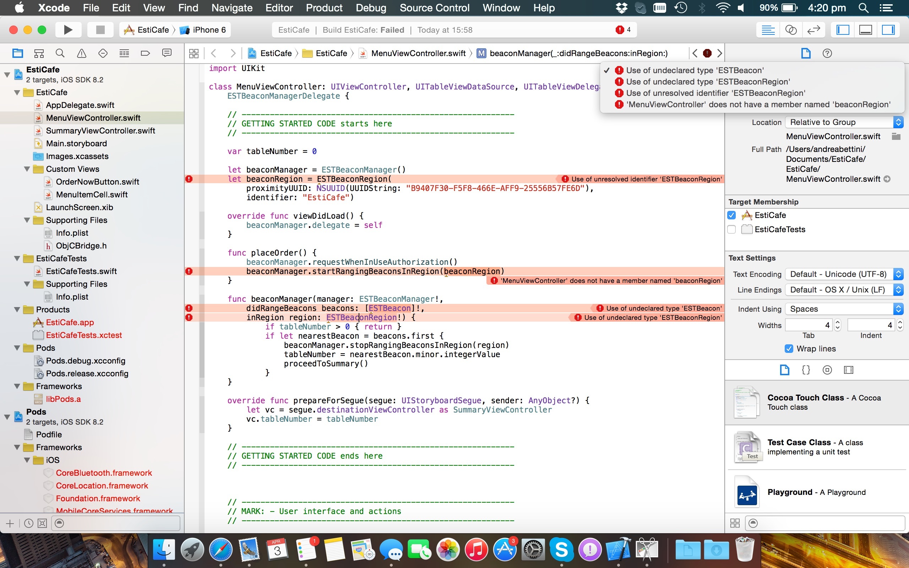Select SummaryViewController.swift in navigator
Screen dimensions: 909x568
[x=100, y=131]
